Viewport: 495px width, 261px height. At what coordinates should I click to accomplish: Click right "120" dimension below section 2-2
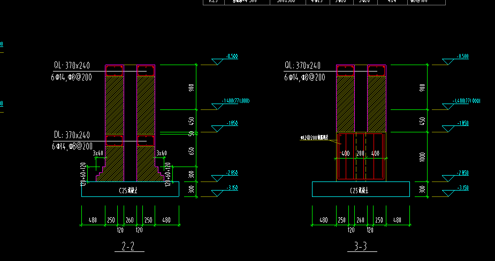click(x=139, y=230)
